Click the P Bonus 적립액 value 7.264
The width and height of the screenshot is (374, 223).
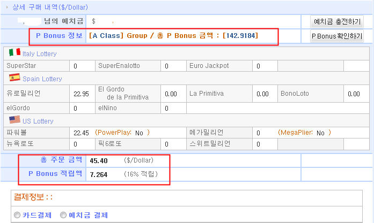coord(99,175)
